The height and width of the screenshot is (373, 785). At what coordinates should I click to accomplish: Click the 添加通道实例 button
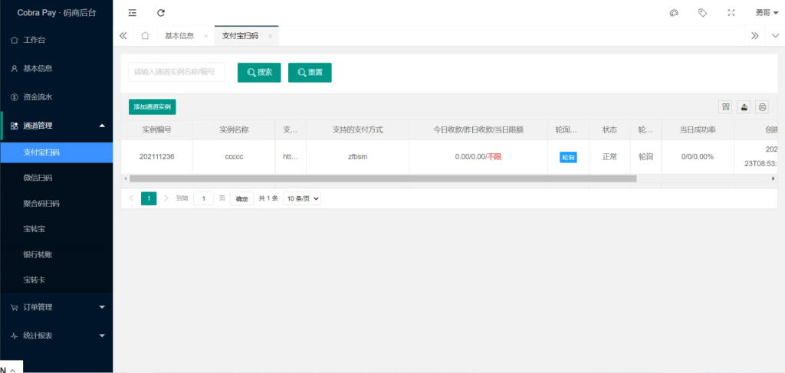[152, 107]
